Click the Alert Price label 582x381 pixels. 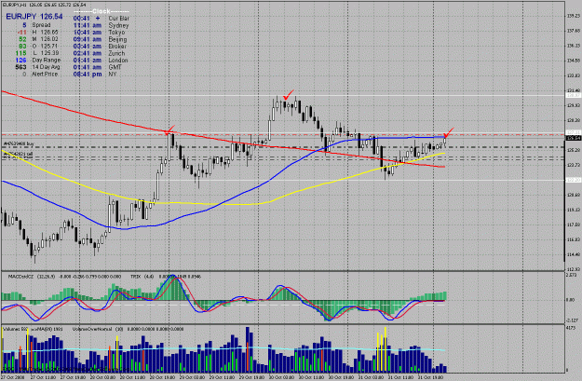click(45, 74)
